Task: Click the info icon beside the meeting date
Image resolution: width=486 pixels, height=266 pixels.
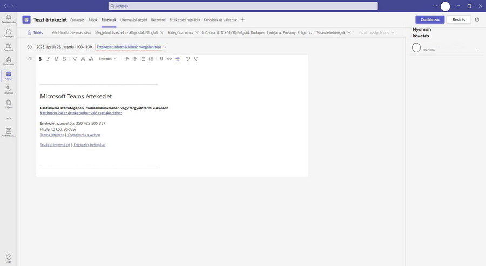Action: (30, 47)
